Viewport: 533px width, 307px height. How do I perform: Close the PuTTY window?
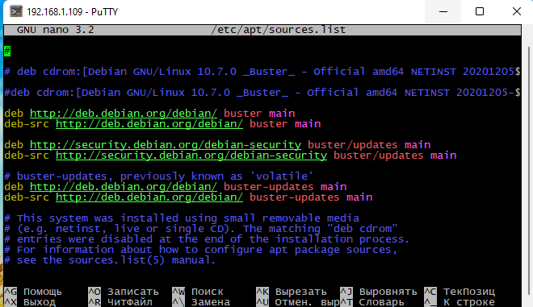tap(516, 11)
